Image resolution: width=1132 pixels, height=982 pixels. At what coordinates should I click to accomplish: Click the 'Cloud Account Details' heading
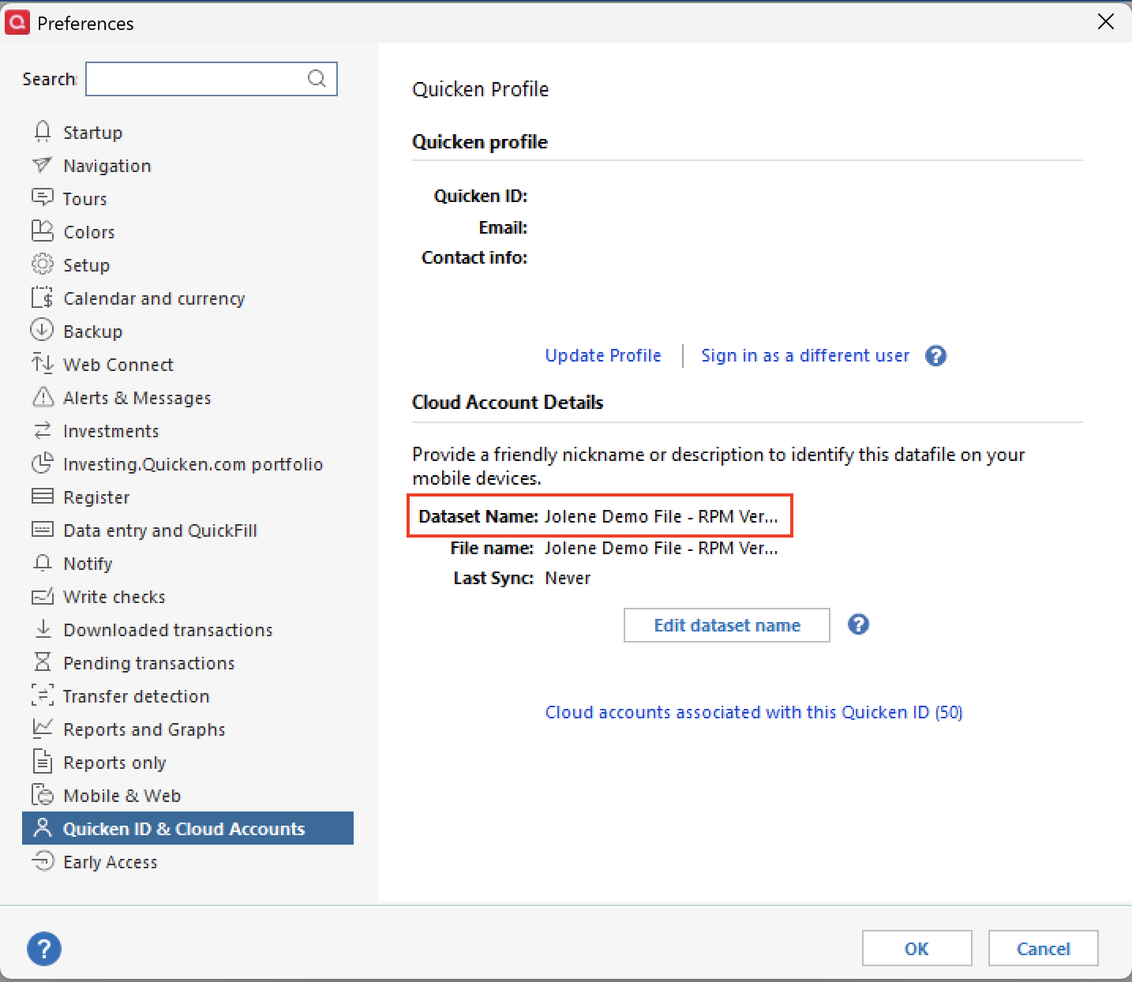(508, 402)
